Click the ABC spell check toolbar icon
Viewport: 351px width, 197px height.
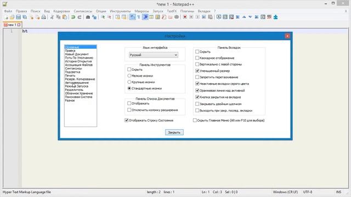click(269, 17)
